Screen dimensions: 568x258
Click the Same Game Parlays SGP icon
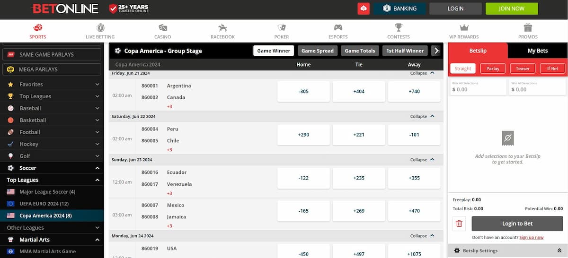click(11, 54)
